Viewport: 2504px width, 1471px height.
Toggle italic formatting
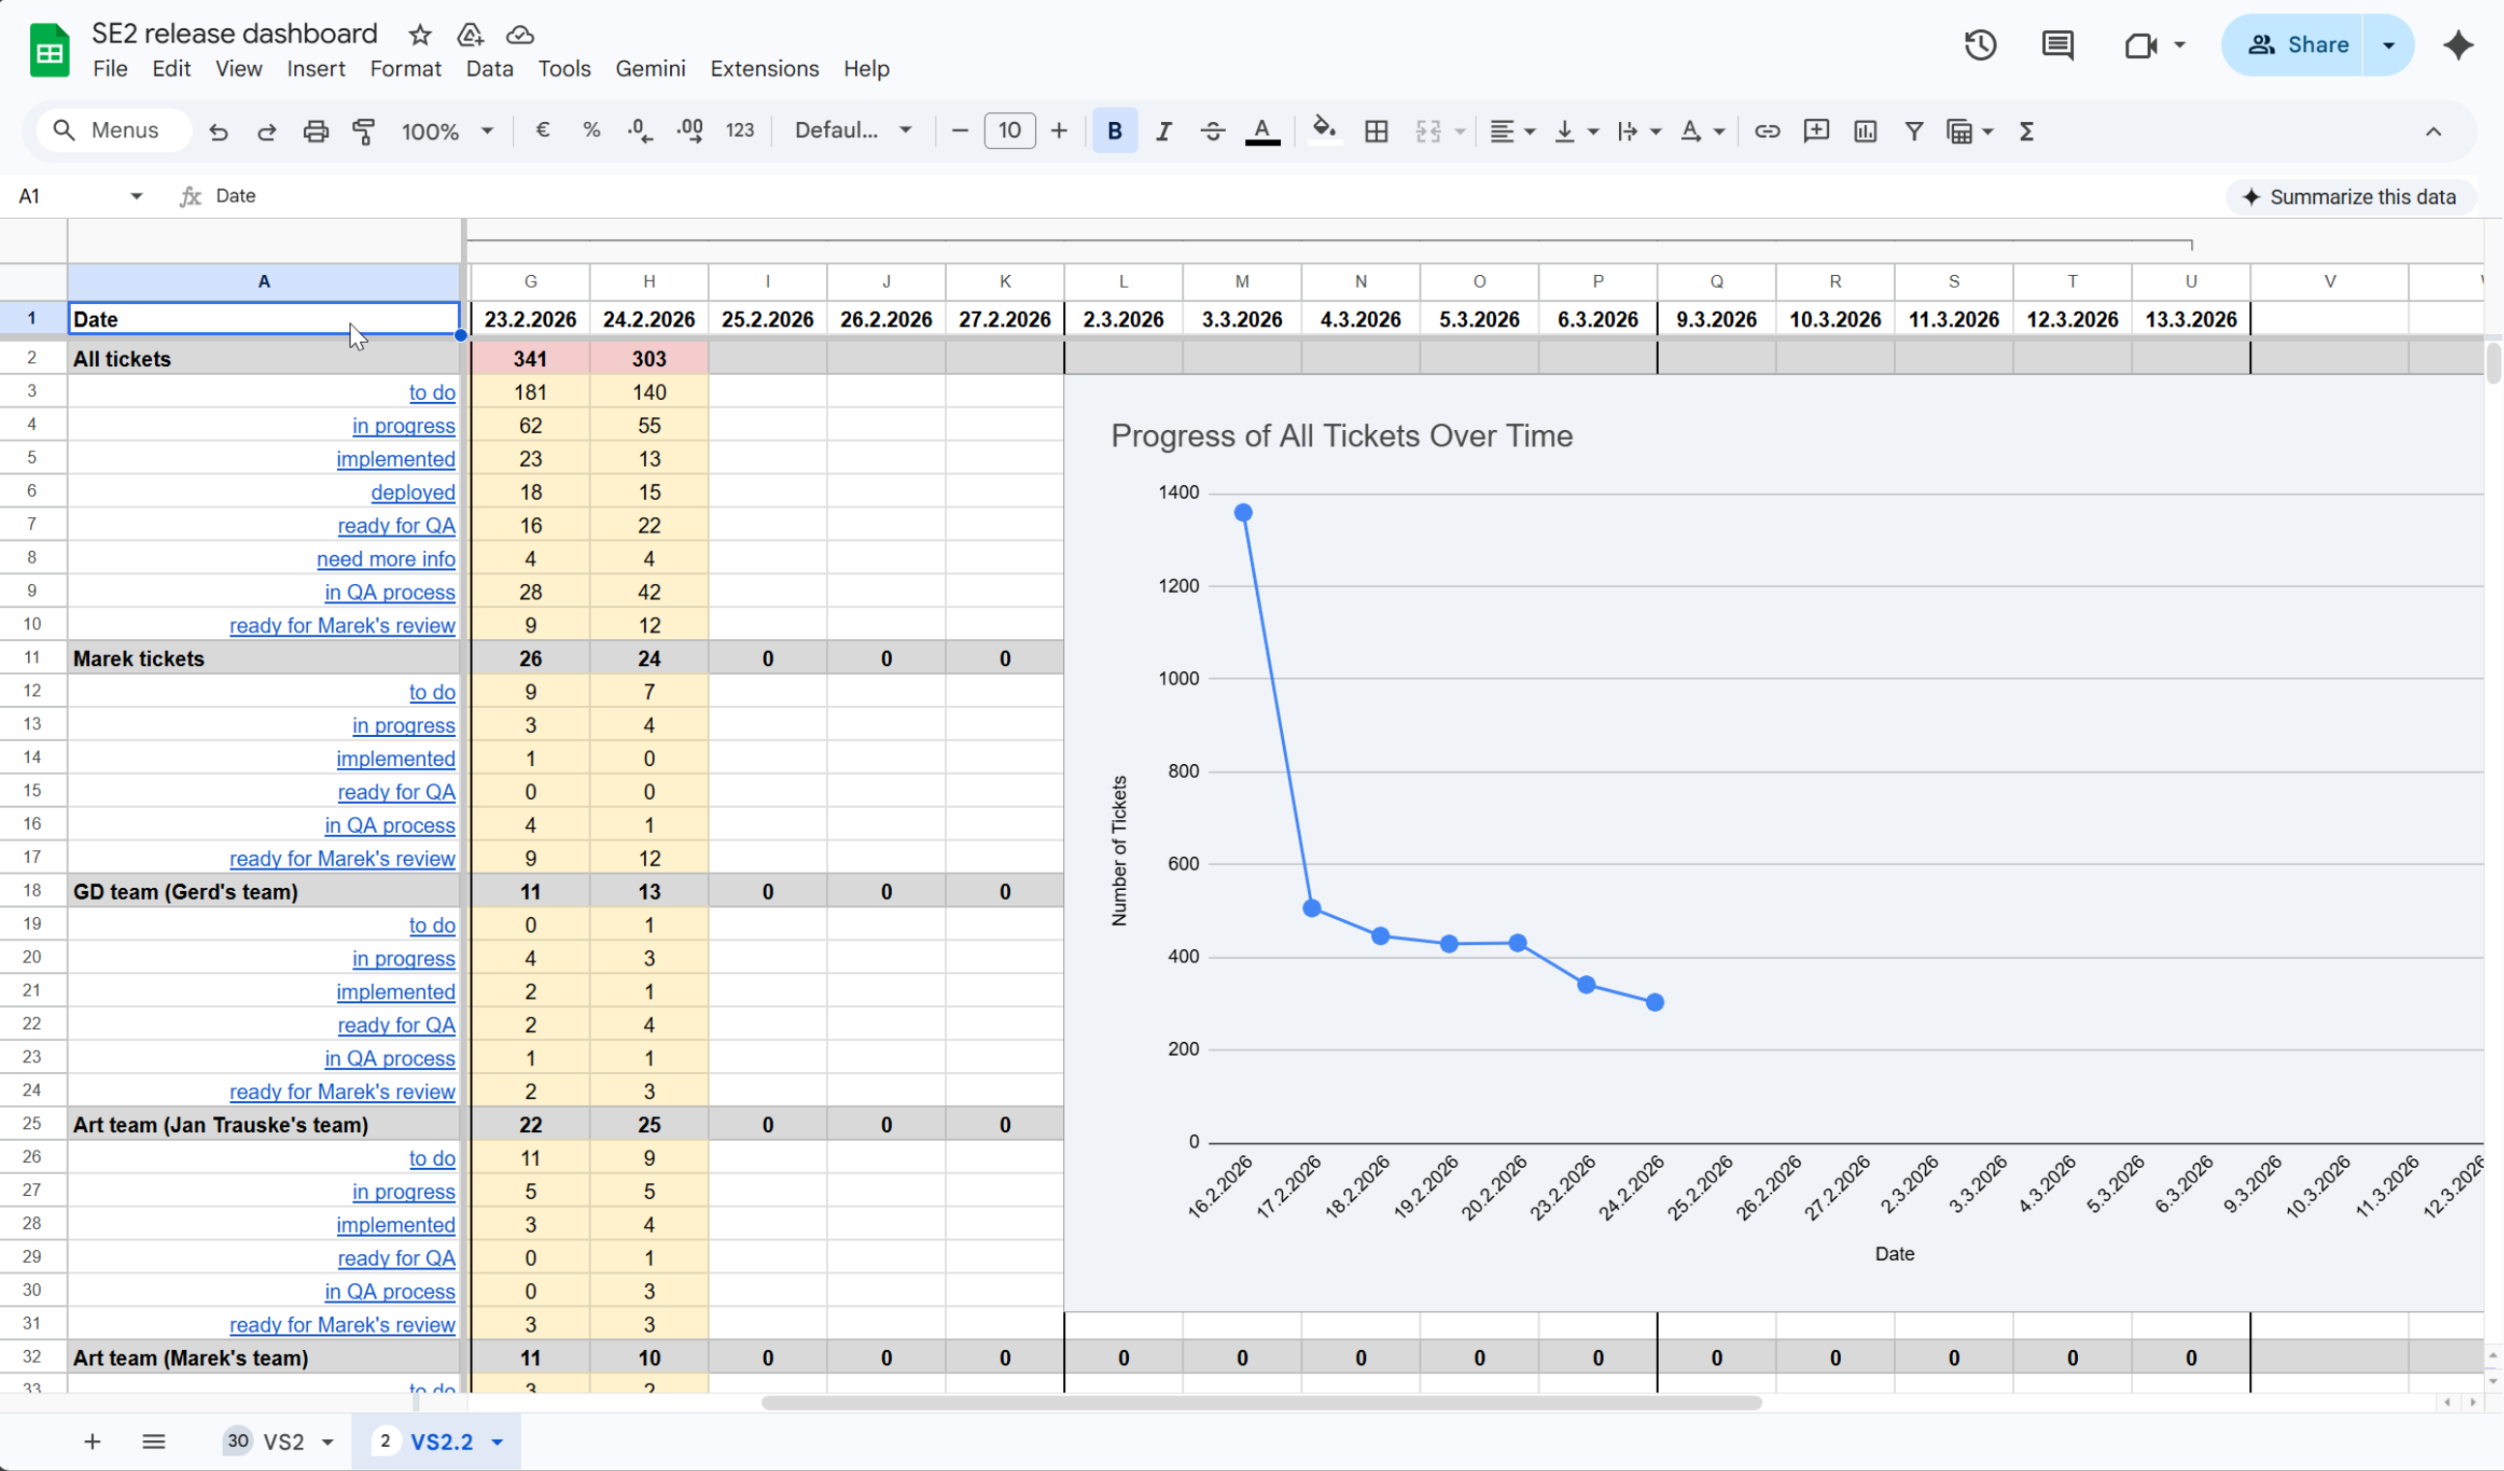point(1163,131)
